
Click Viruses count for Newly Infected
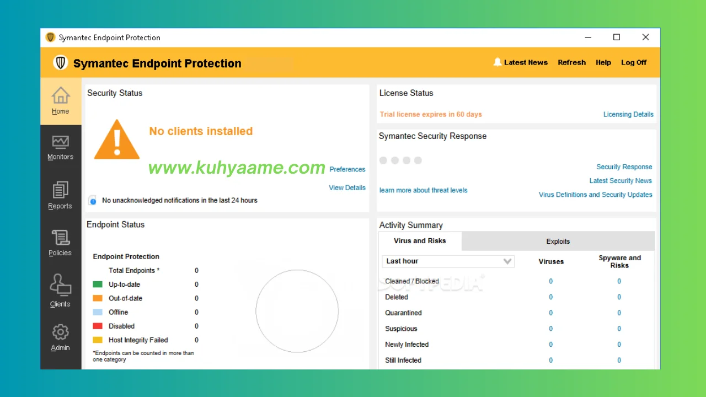click(x=550, y=345)
